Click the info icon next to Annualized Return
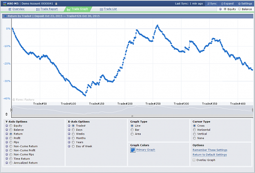The height and width of the screenshot is (173, 255). click(7, 163)
